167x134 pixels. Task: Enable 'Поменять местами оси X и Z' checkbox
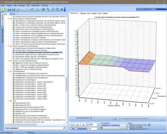(x=129, y=129)
